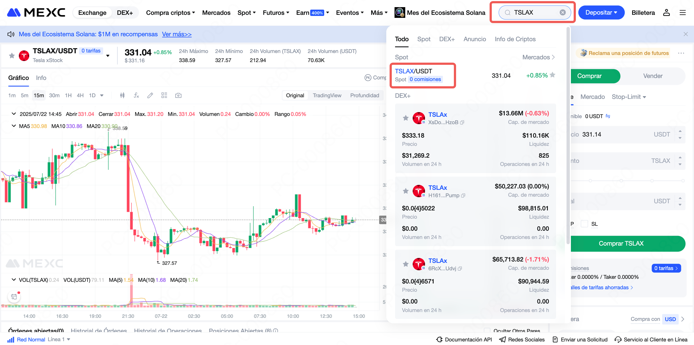
Task: Open the hamburger menu
Action: (683, 13)
